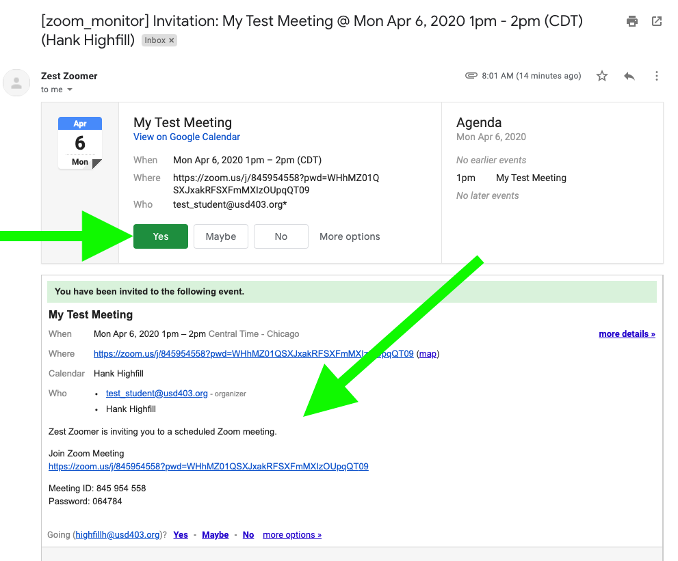Decline with the No button in card
This screenshot has width=678, height=561.
click(x=281, y=236)
